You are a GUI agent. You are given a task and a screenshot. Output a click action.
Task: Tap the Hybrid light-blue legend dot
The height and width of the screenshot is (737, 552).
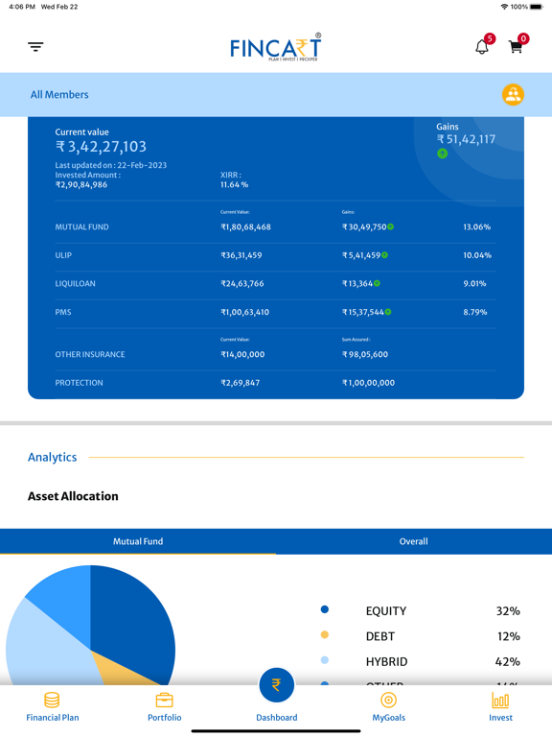pos(324,660)
